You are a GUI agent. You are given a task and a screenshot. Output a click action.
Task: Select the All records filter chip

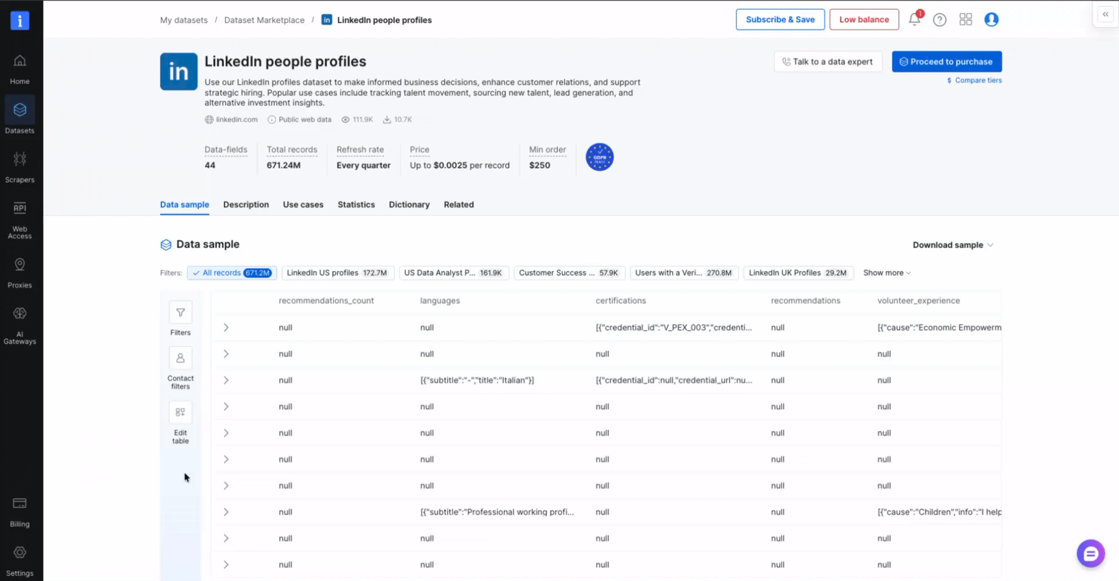point(232,273)
